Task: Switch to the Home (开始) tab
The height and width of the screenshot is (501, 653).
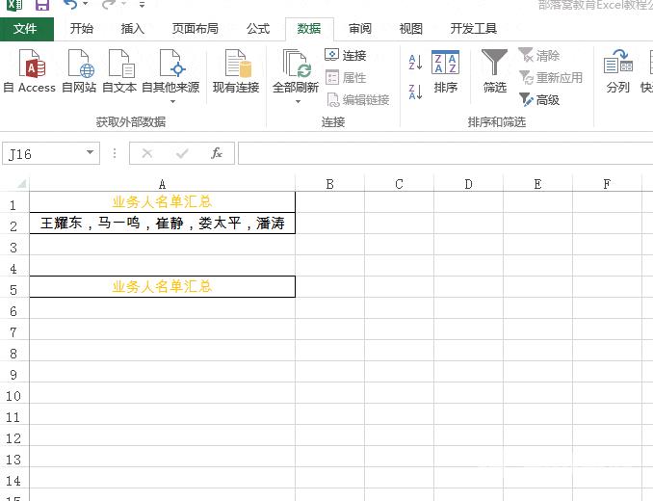Action: coord(82,29)
